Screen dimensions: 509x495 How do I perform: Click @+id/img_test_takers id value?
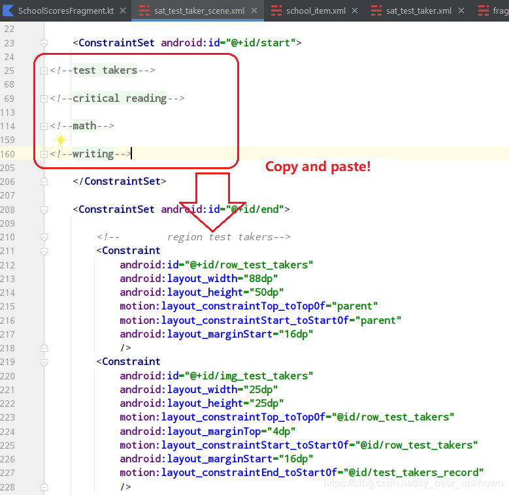tap(249, 376)
